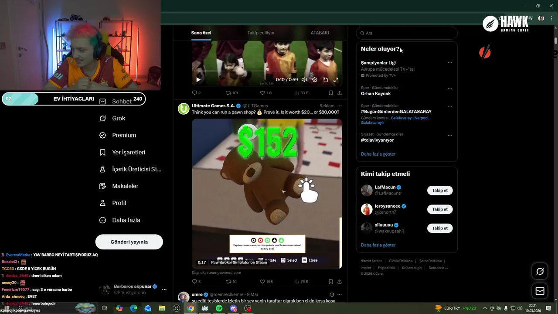Bookmark the Ultimate Games ad post
The width and height of the screenshot is (558, 314).
pos(331,282)
